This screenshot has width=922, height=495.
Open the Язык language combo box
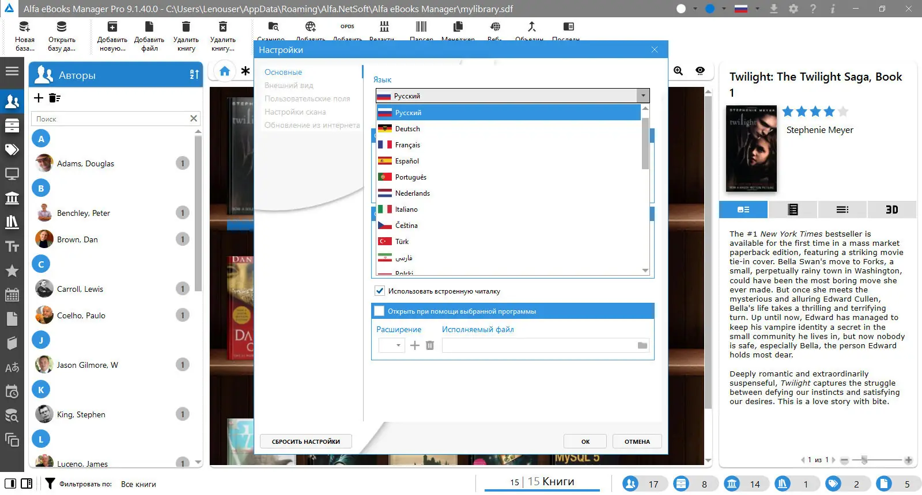pos(513,96)
